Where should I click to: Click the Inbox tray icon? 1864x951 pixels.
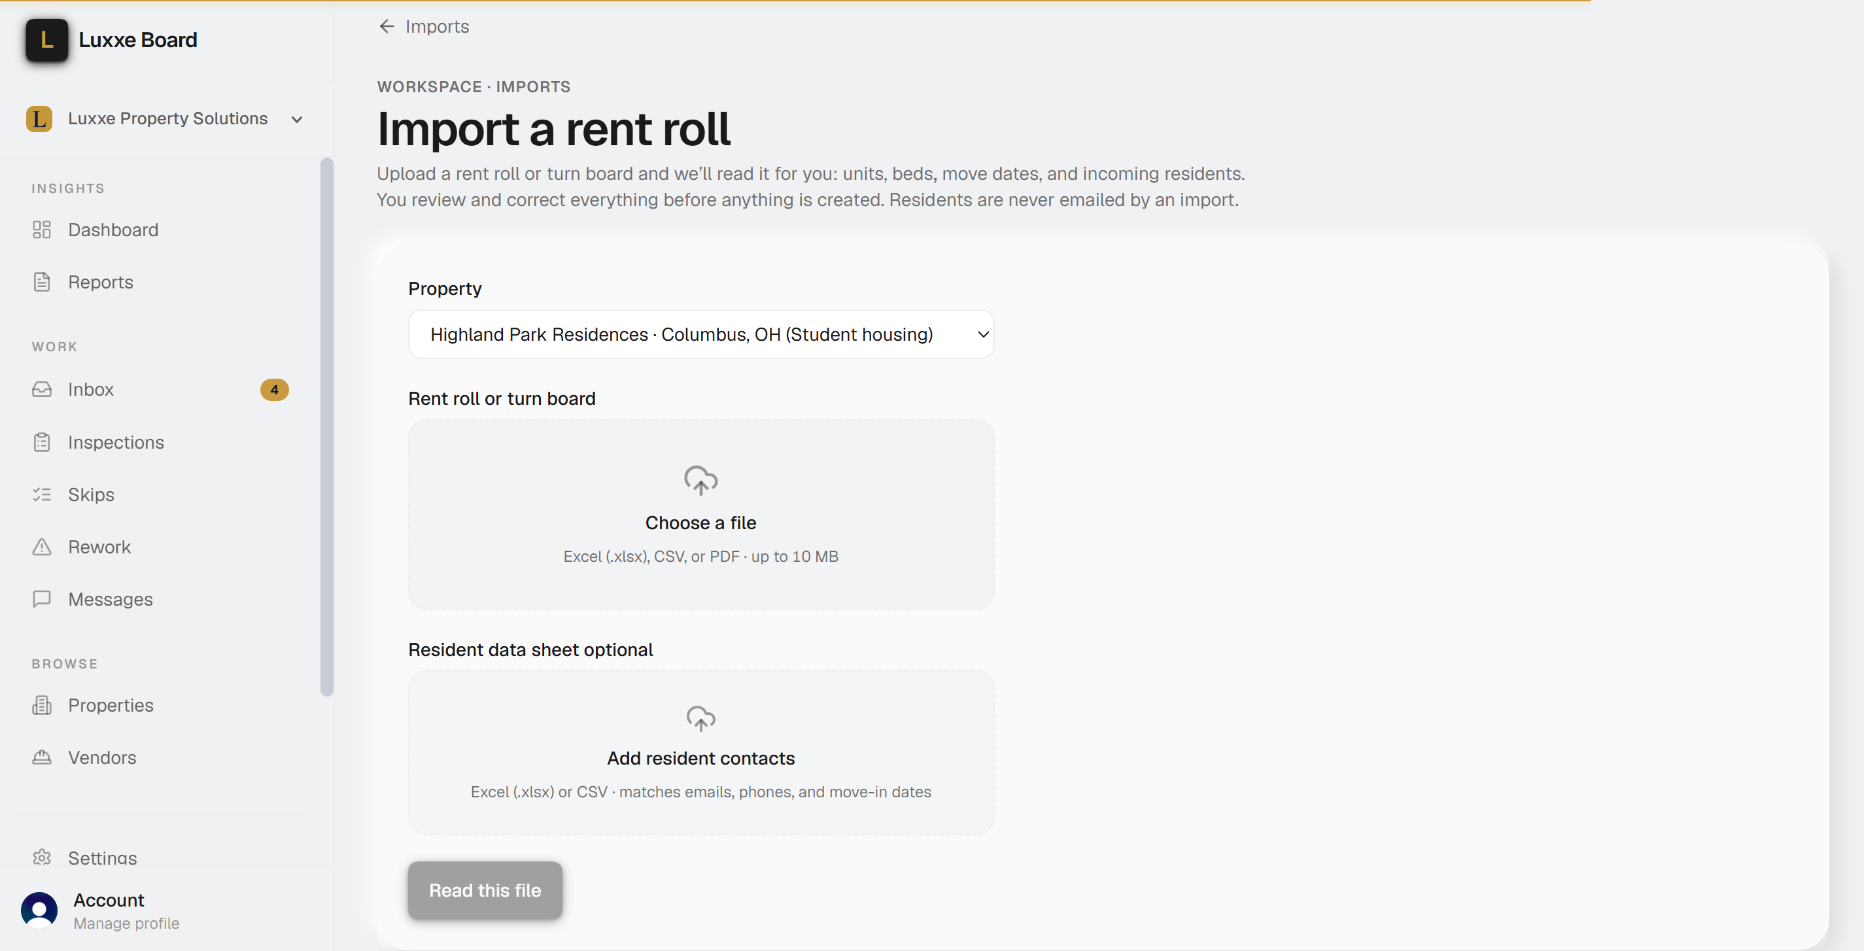click(42, 389)
